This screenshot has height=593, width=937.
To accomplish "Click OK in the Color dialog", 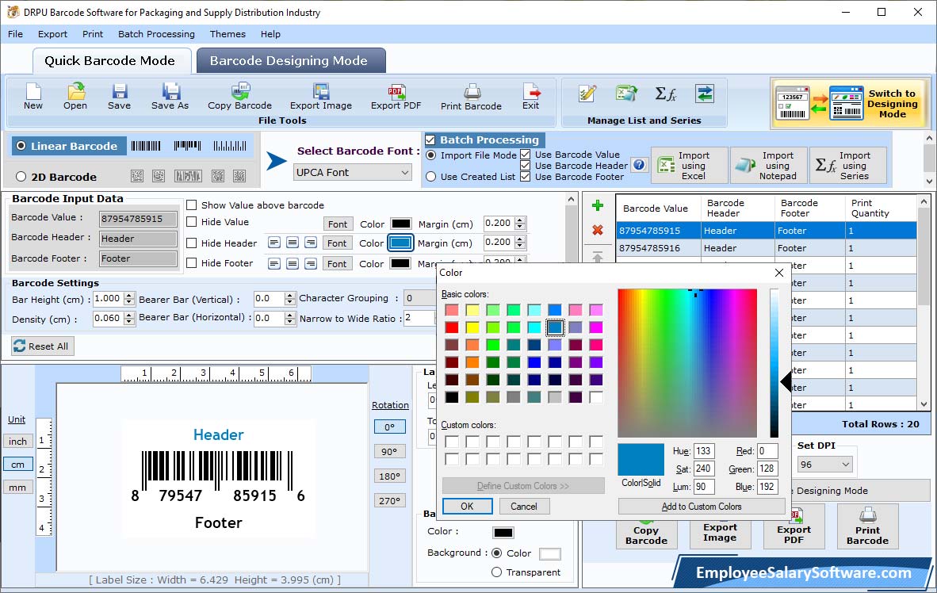I will click(467, 507).
